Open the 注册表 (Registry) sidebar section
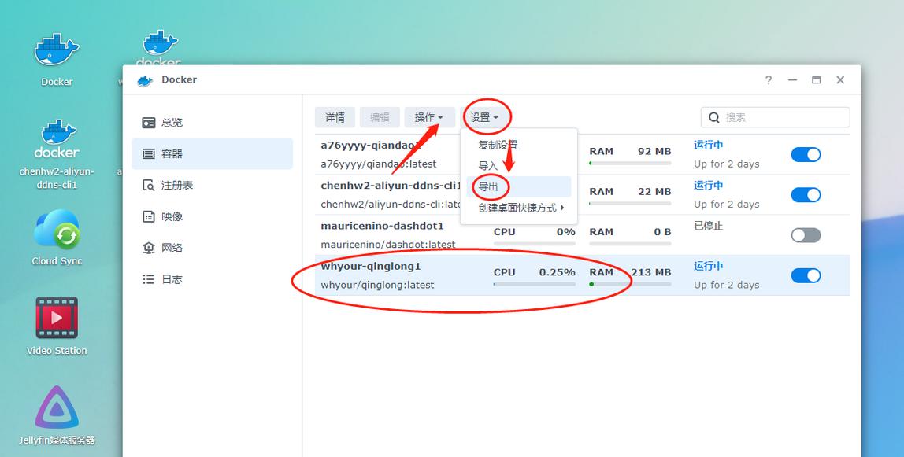904x457 pixels. click(174, 185)
